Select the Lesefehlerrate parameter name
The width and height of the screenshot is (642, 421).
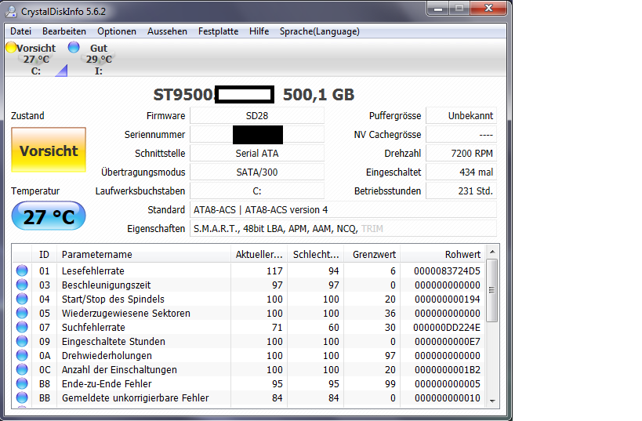93,270
